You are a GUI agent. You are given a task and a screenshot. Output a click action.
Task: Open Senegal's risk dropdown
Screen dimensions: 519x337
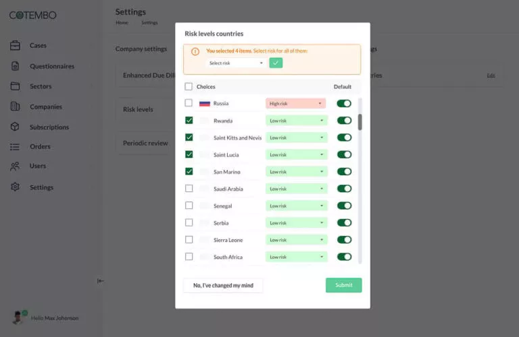coord(296,206)
